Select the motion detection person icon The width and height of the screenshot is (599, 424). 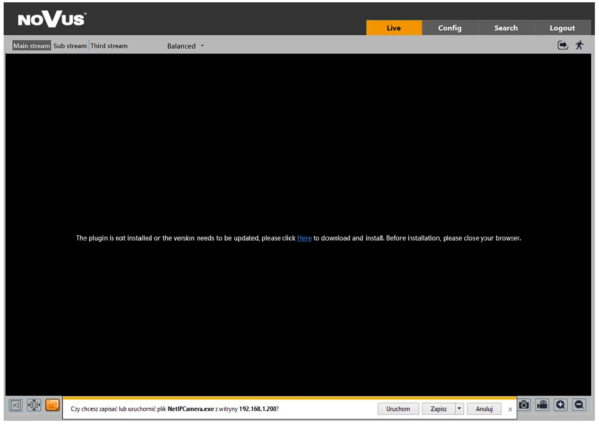point(579,45)
